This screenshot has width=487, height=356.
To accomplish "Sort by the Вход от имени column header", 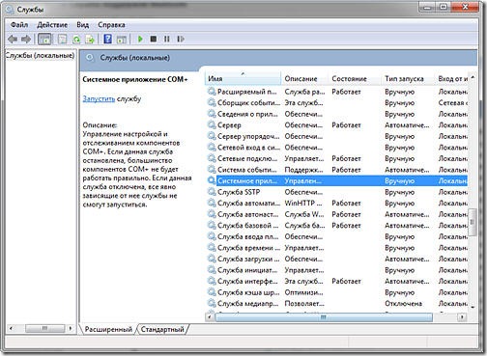I will (452, 78).
